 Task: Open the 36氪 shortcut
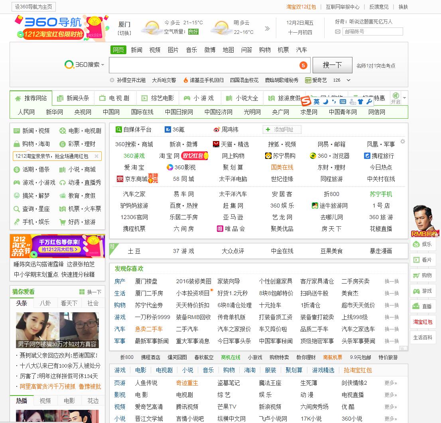pos(175,129)
